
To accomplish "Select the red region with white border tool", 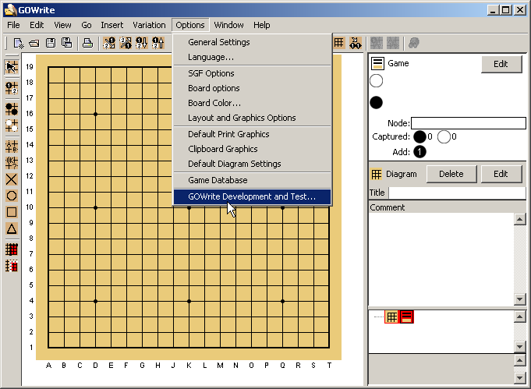I will tap(12, 266).
